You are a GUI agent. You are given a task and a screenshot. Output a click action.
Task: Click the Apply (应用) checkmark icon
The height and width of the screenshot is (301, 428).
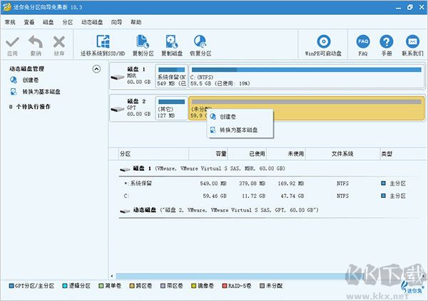[x=13, y=42]
